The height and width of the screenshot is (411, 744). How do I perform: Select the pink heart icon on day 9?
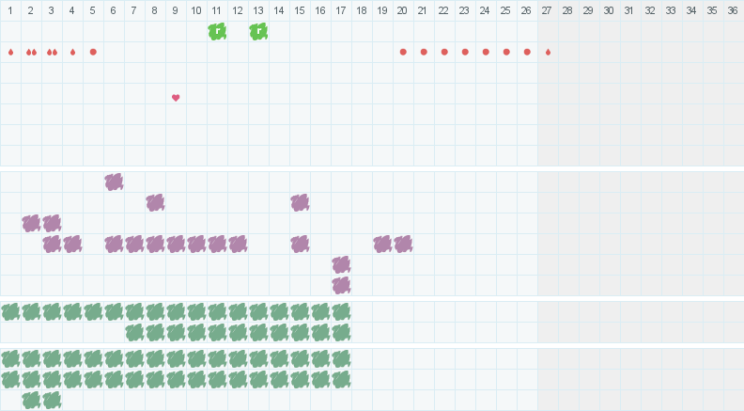pyautogui.click(x=176, y=98)
